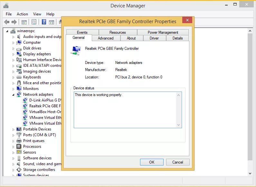Select the General tab
The image size is (256, 187).
79,38
